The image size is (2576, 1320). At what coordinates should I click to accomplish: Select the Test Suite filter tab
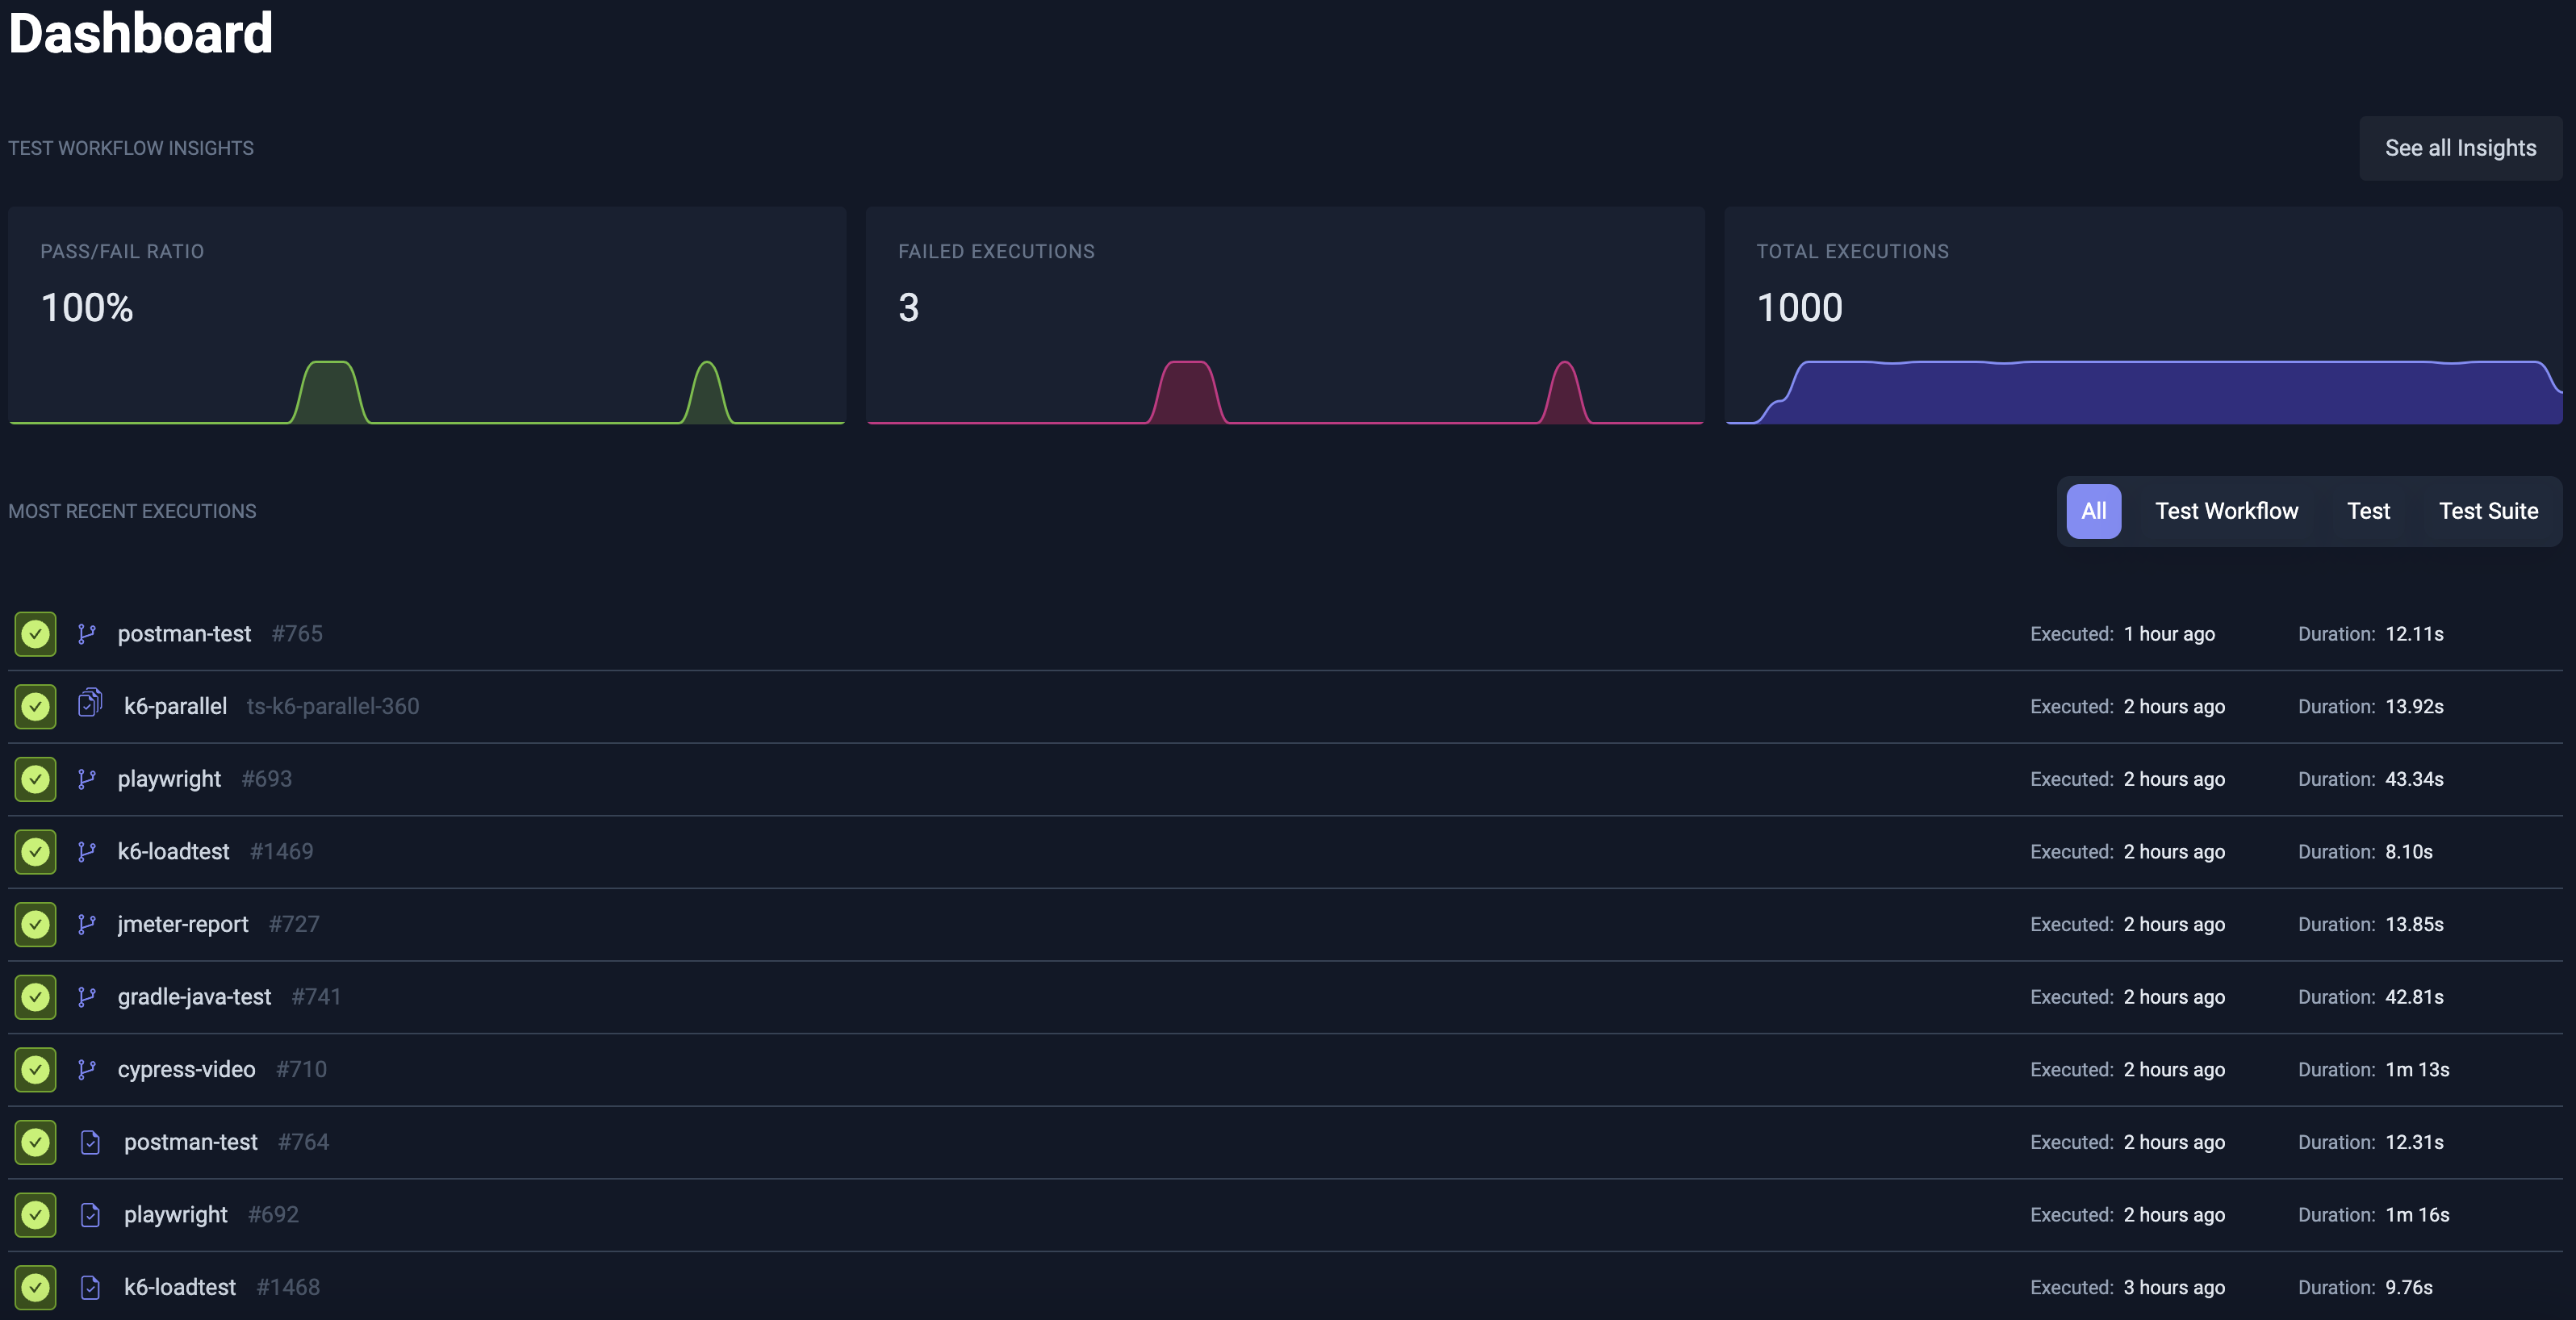tap(2488, 511)
